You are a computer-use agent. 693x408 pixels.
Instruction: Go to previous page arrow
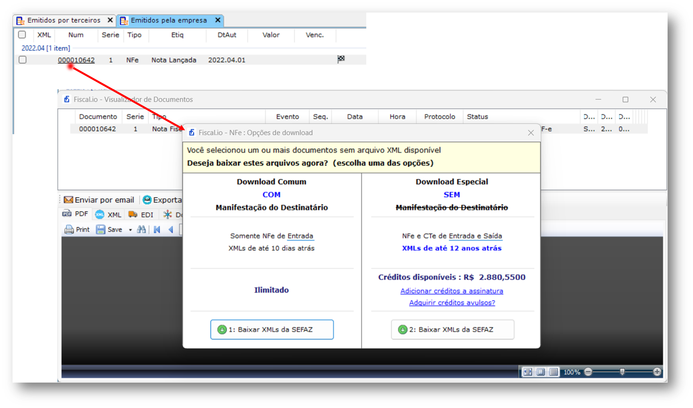[171, 230]
